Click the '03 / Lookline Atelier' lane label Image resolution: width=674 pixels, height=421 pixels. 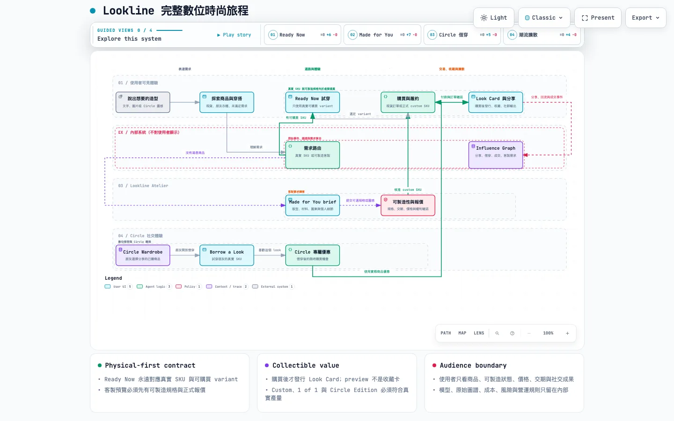(x=143, y=186)
